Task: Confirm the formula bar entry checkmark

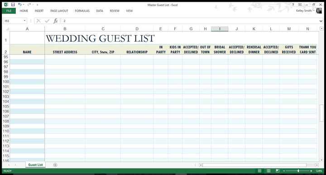Action: (x=47, y=21)
